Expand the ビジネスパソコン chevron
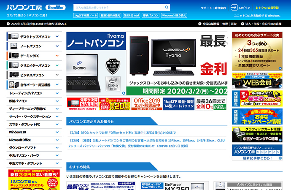 pos(57,75)
